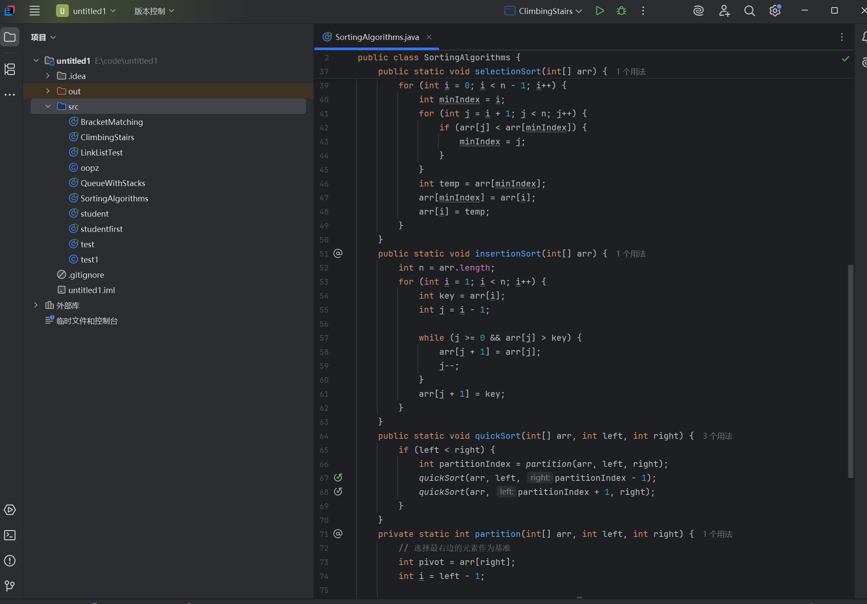Click '1 个用法' hint beside partition
Viewport: 867px width, 604px height.
pos(717,534)
